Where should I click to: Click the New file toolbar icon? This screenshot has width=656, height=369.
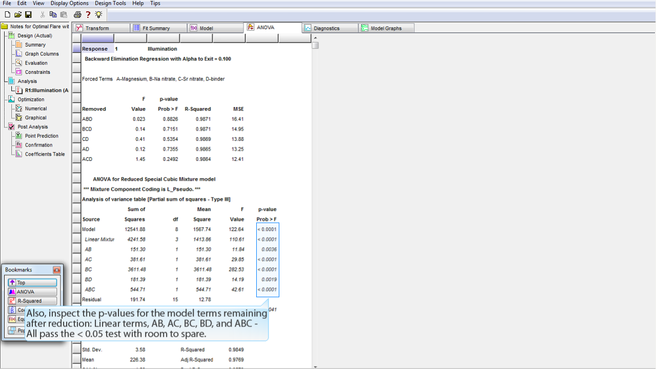(x=7, y=14)
